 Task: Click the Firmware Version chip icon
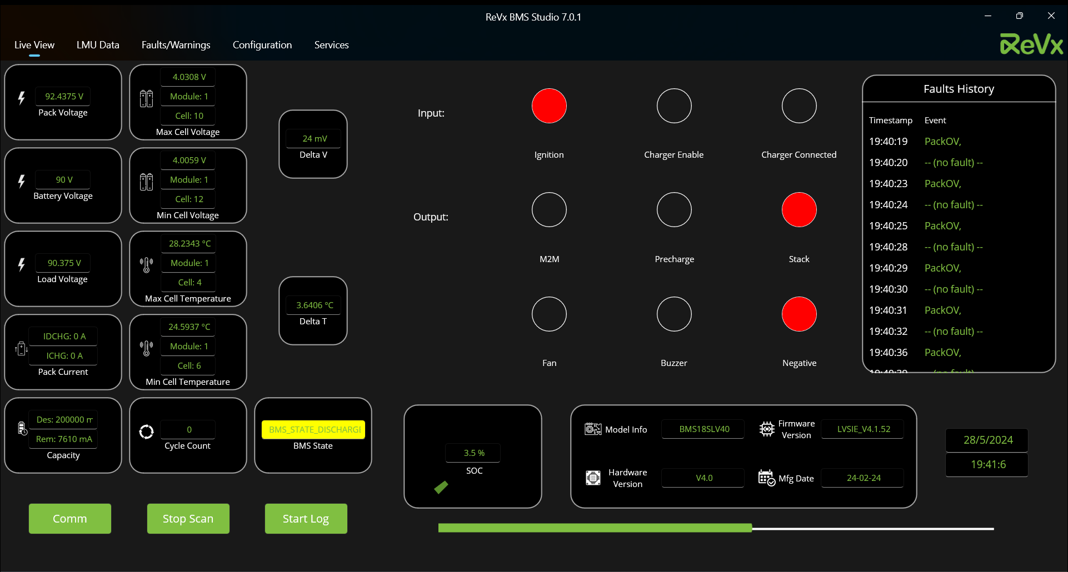pos(767,429)
